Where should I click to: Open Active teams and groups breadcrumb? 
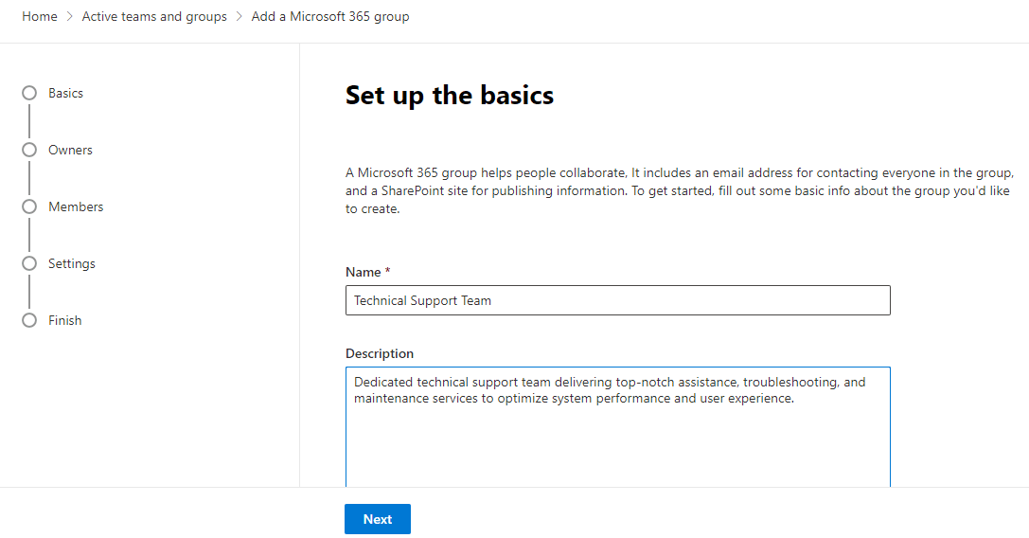click(x=154, y=17)
